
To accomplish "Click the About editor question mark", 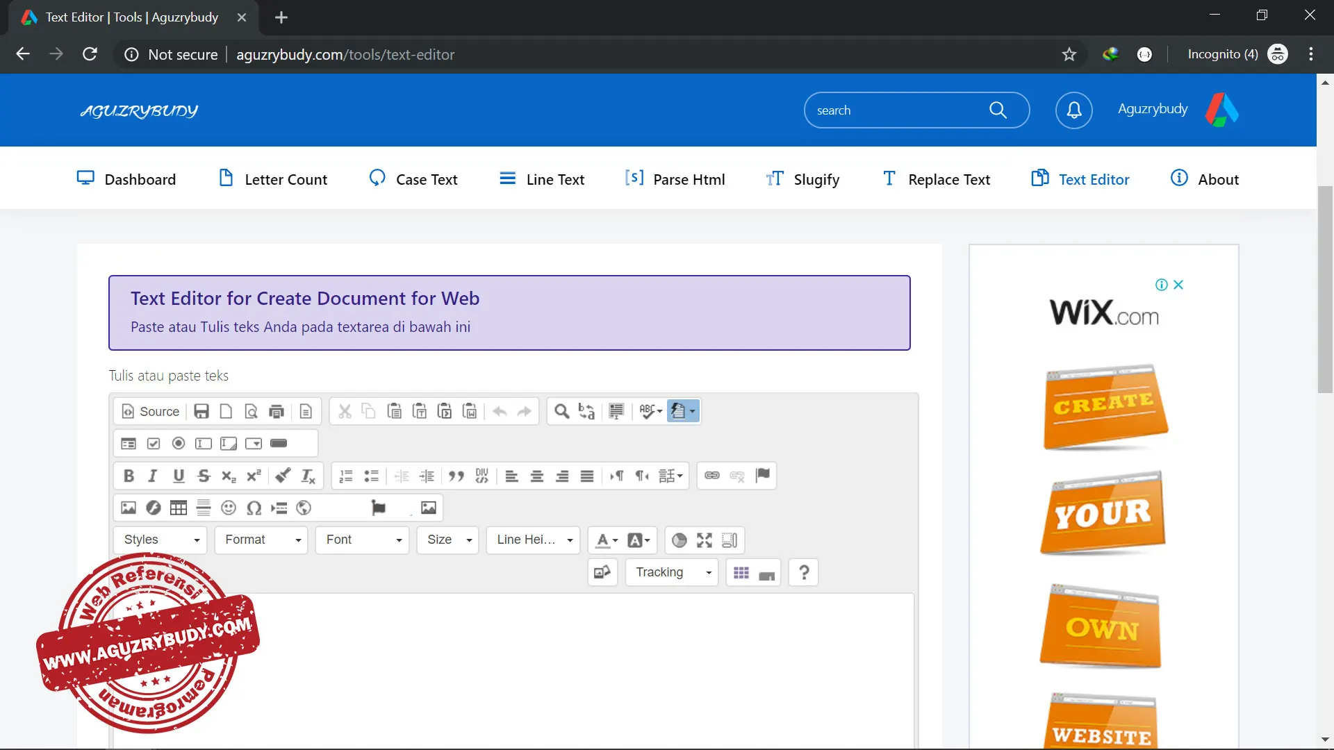I will point(804,572).
